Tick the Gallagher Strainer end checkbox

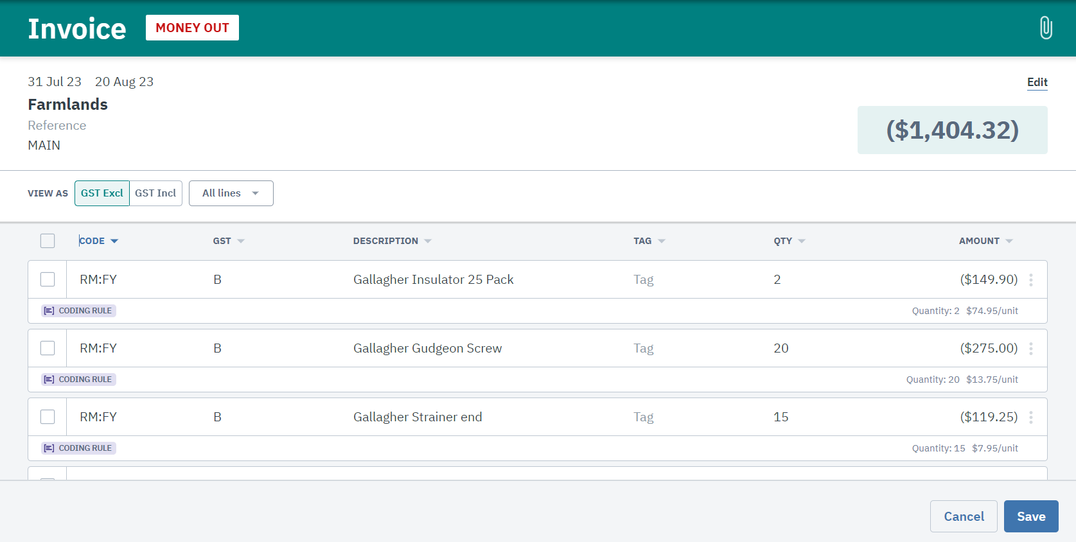coord(48,417)
